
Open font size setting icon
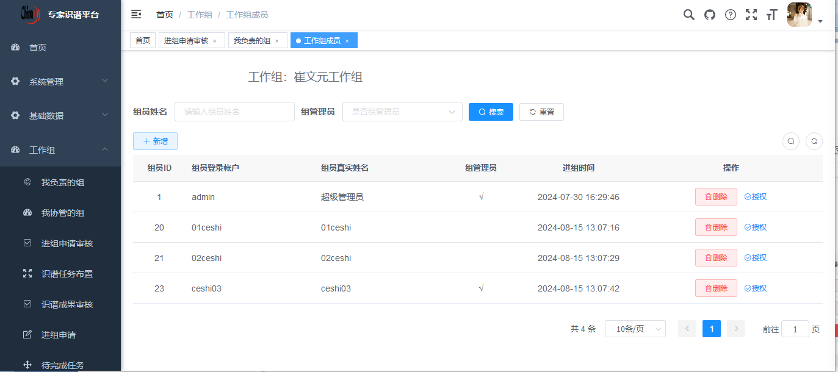pos(771,15)
